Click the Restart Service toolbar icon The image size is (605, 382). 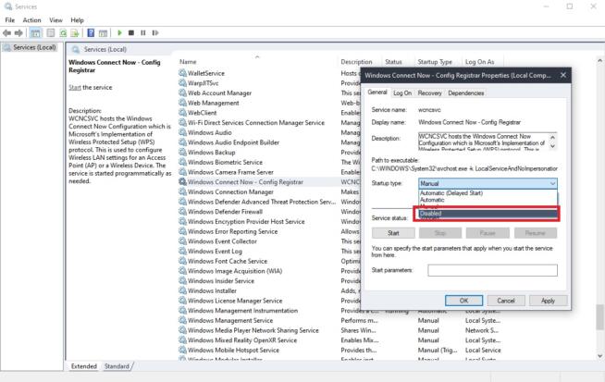pos(155,32)
